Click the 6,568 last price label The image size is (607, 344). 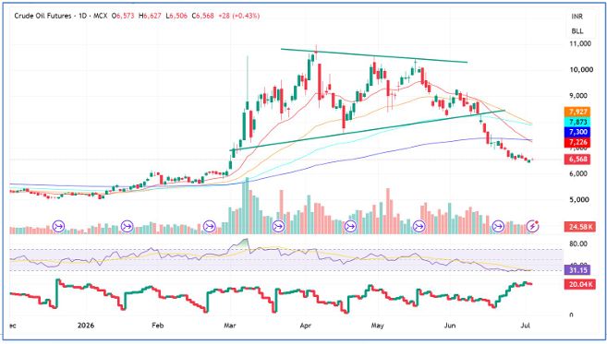[x=577, y=159]
